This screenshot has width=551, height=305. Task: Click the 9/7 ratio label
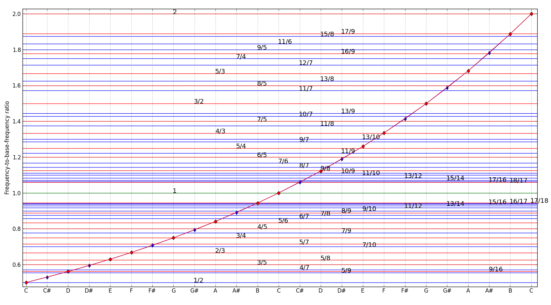(304, 140)
